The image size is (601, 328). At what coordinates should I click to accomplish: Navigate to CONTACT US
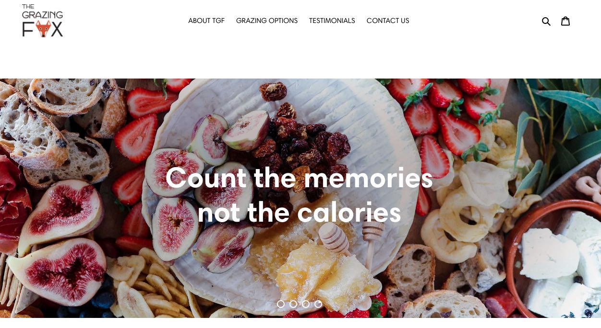point(388,21)
